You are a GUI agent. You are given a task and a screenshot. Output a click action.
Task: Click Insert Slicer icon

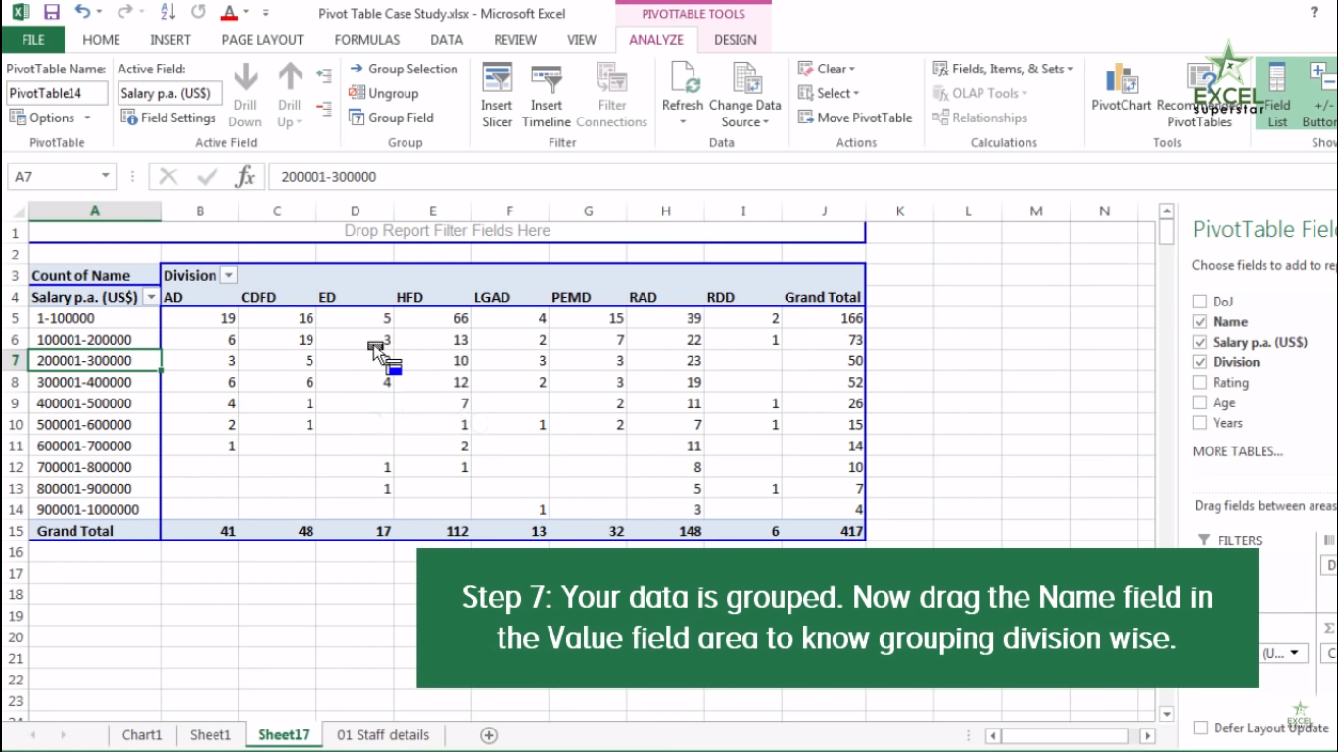pos(497,78)
